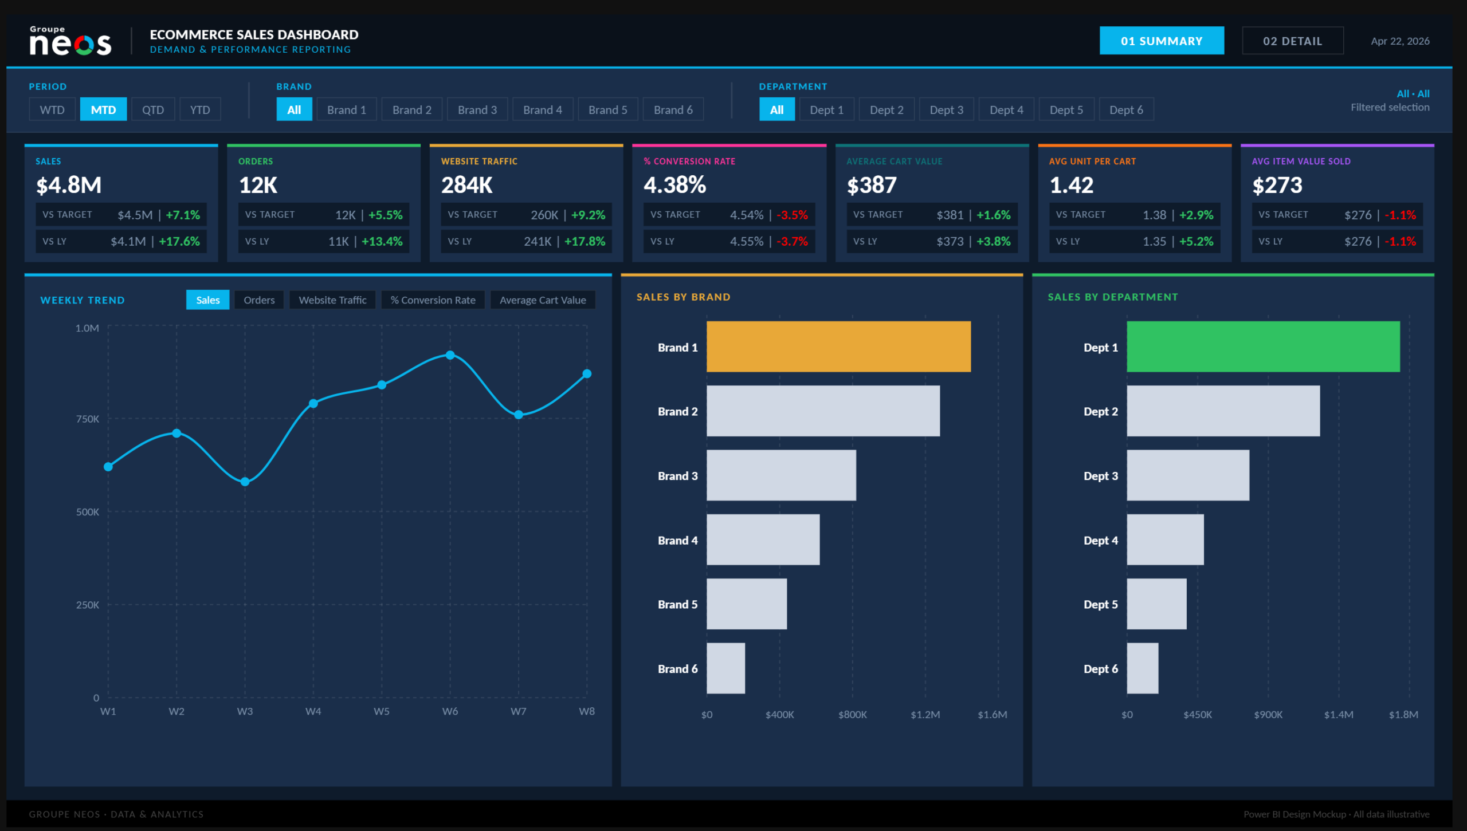Image resolution: width=1467 pixels, height=831 pixels.
Task: Click the orange Brand 1 bar
Action: pos(839,346)
